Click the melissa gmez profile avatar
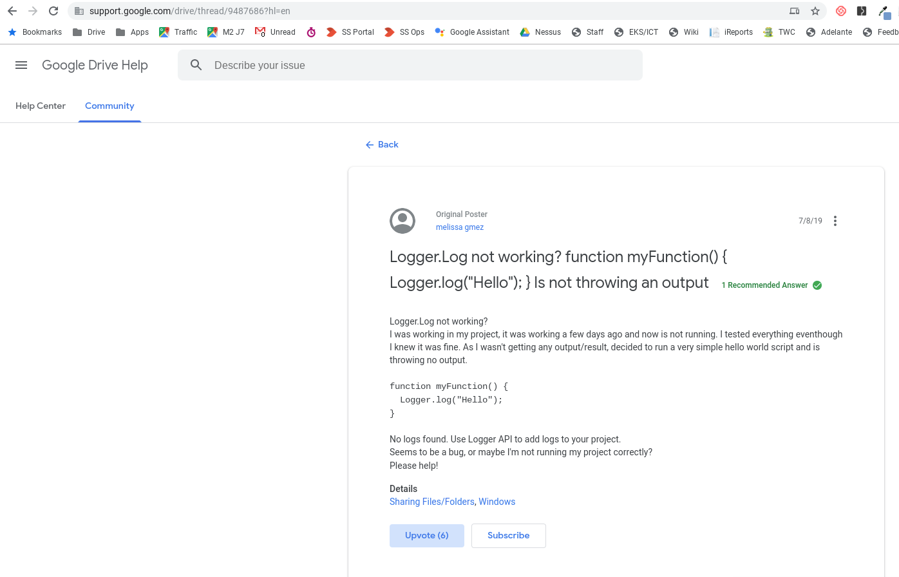 402,221
